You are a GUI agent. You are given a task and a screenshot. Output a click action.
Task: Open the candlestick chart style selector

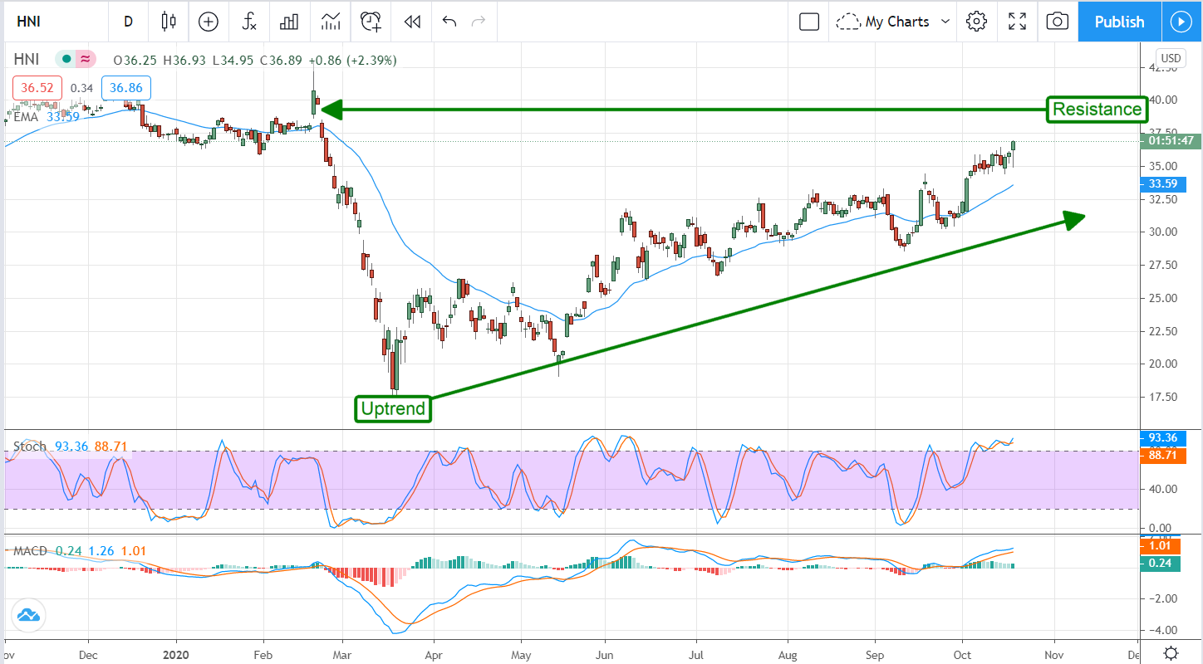pos(169,22)
